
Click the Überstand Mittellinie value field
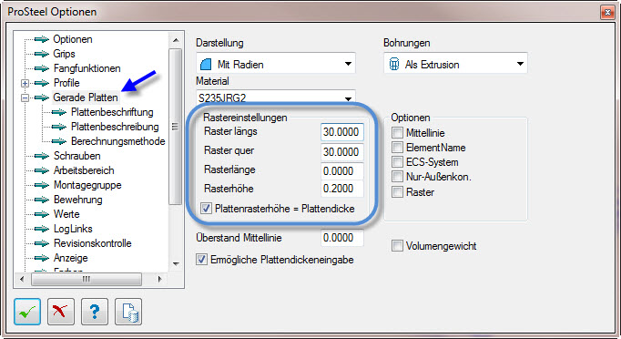pos(342,238)
